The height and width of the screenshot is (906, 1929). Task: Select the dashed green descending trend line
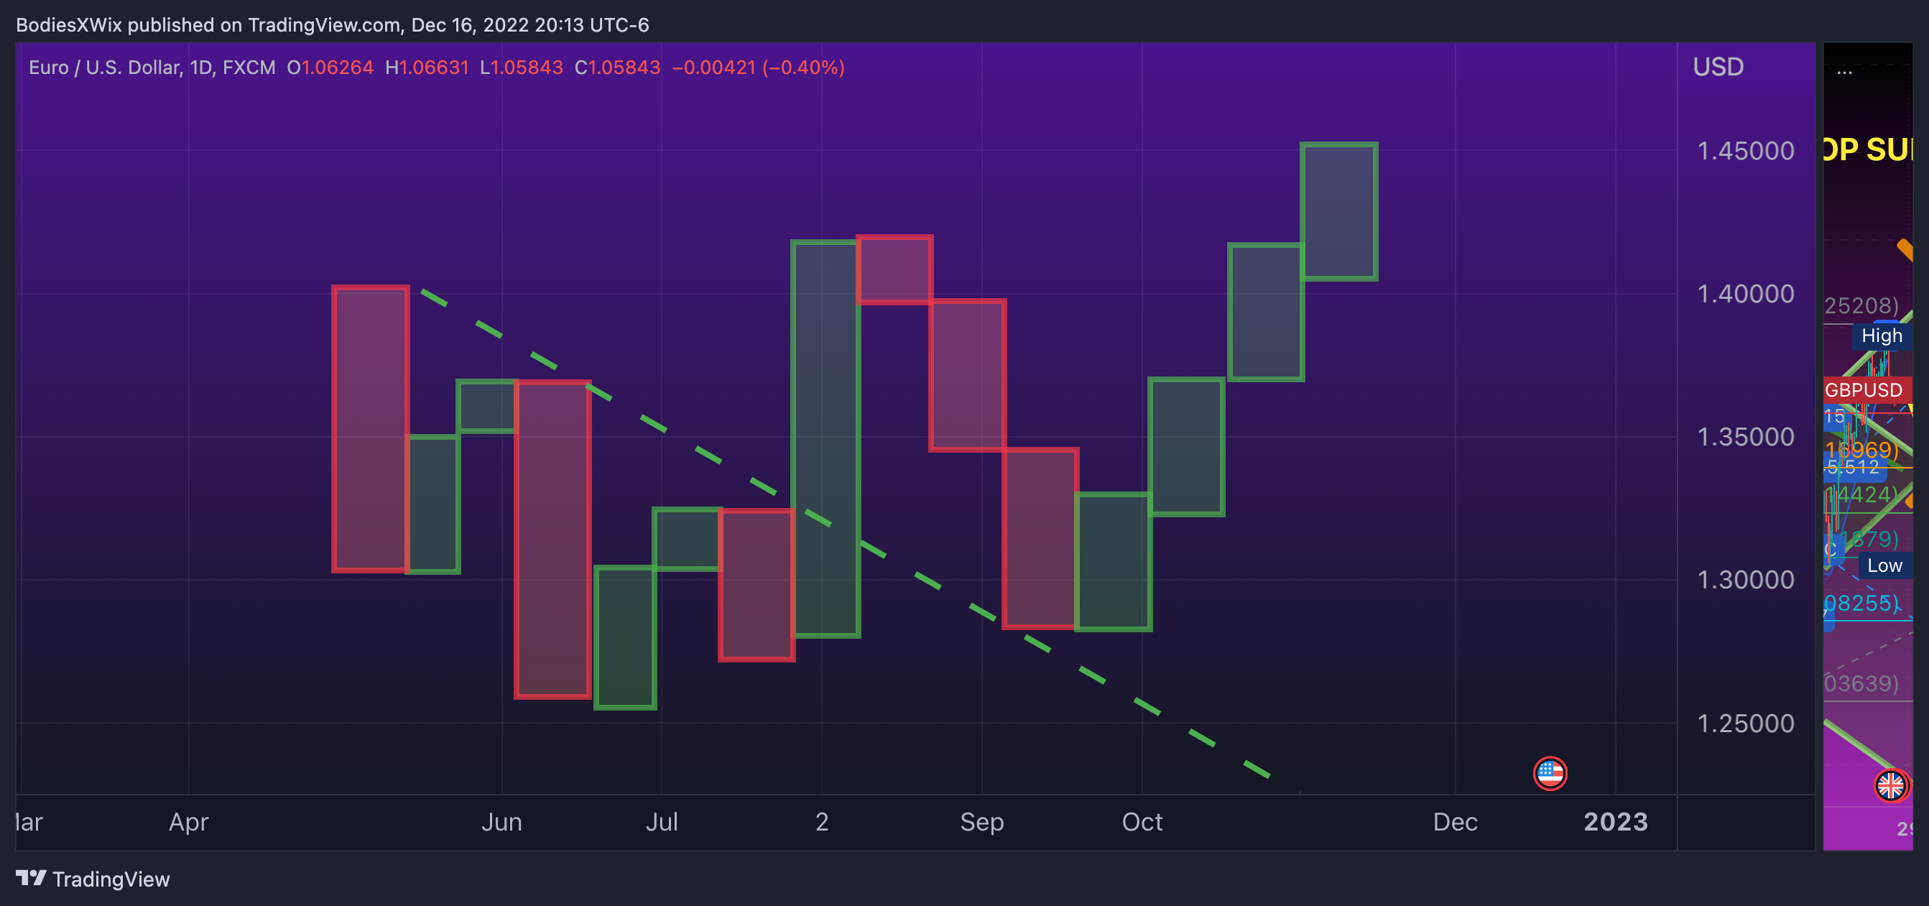point(846,533)
